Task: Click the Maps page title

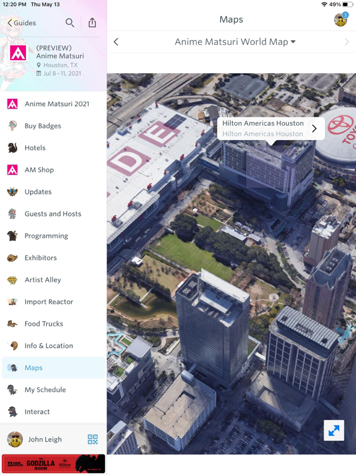Action: (231, 19)
